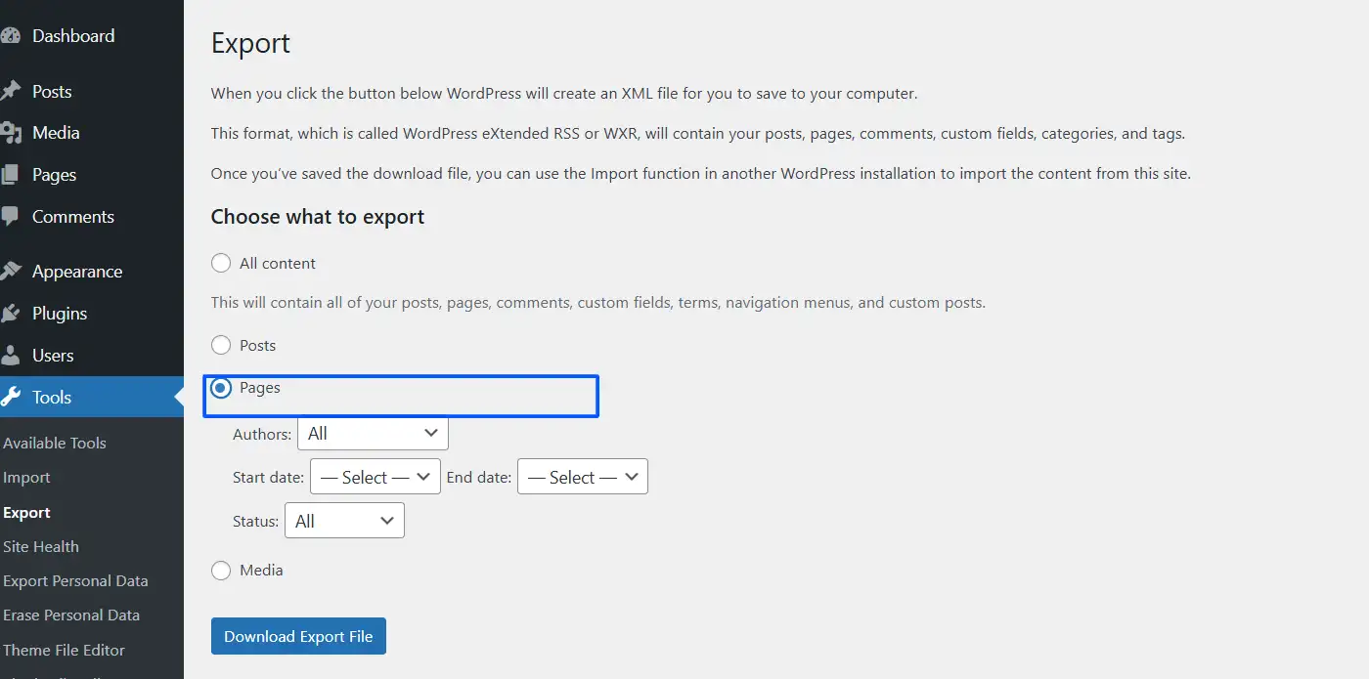Select the Posts export radio button
Image resolution: width=1369 pixels, height=679 pixels.
click(x=221, y=346)
